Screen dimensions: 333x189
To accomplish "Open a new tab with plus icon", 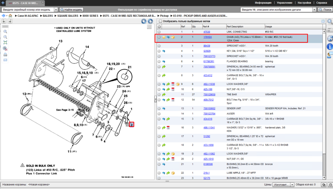I will [3, 3].
